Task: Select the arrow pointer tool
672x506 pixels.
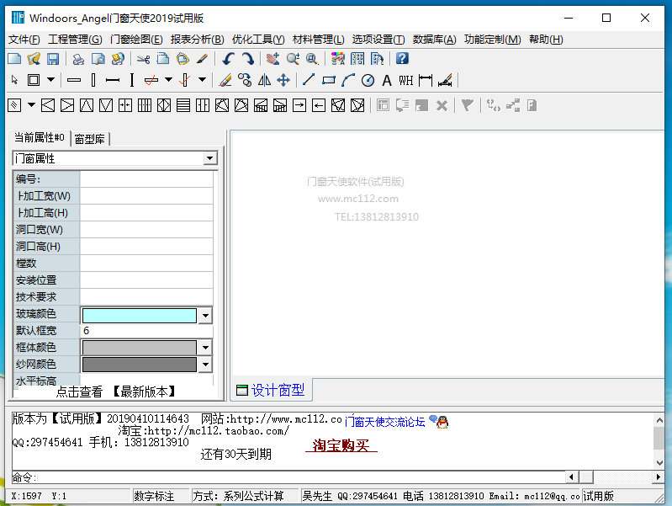Action: 14,80
